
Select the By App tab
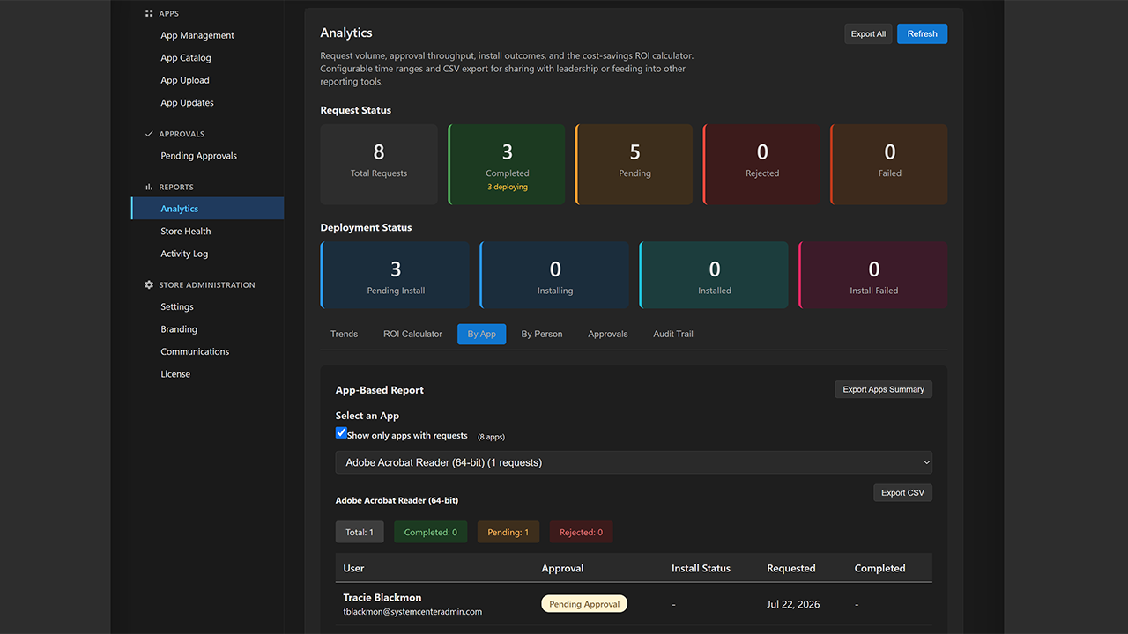coord(481,334)
